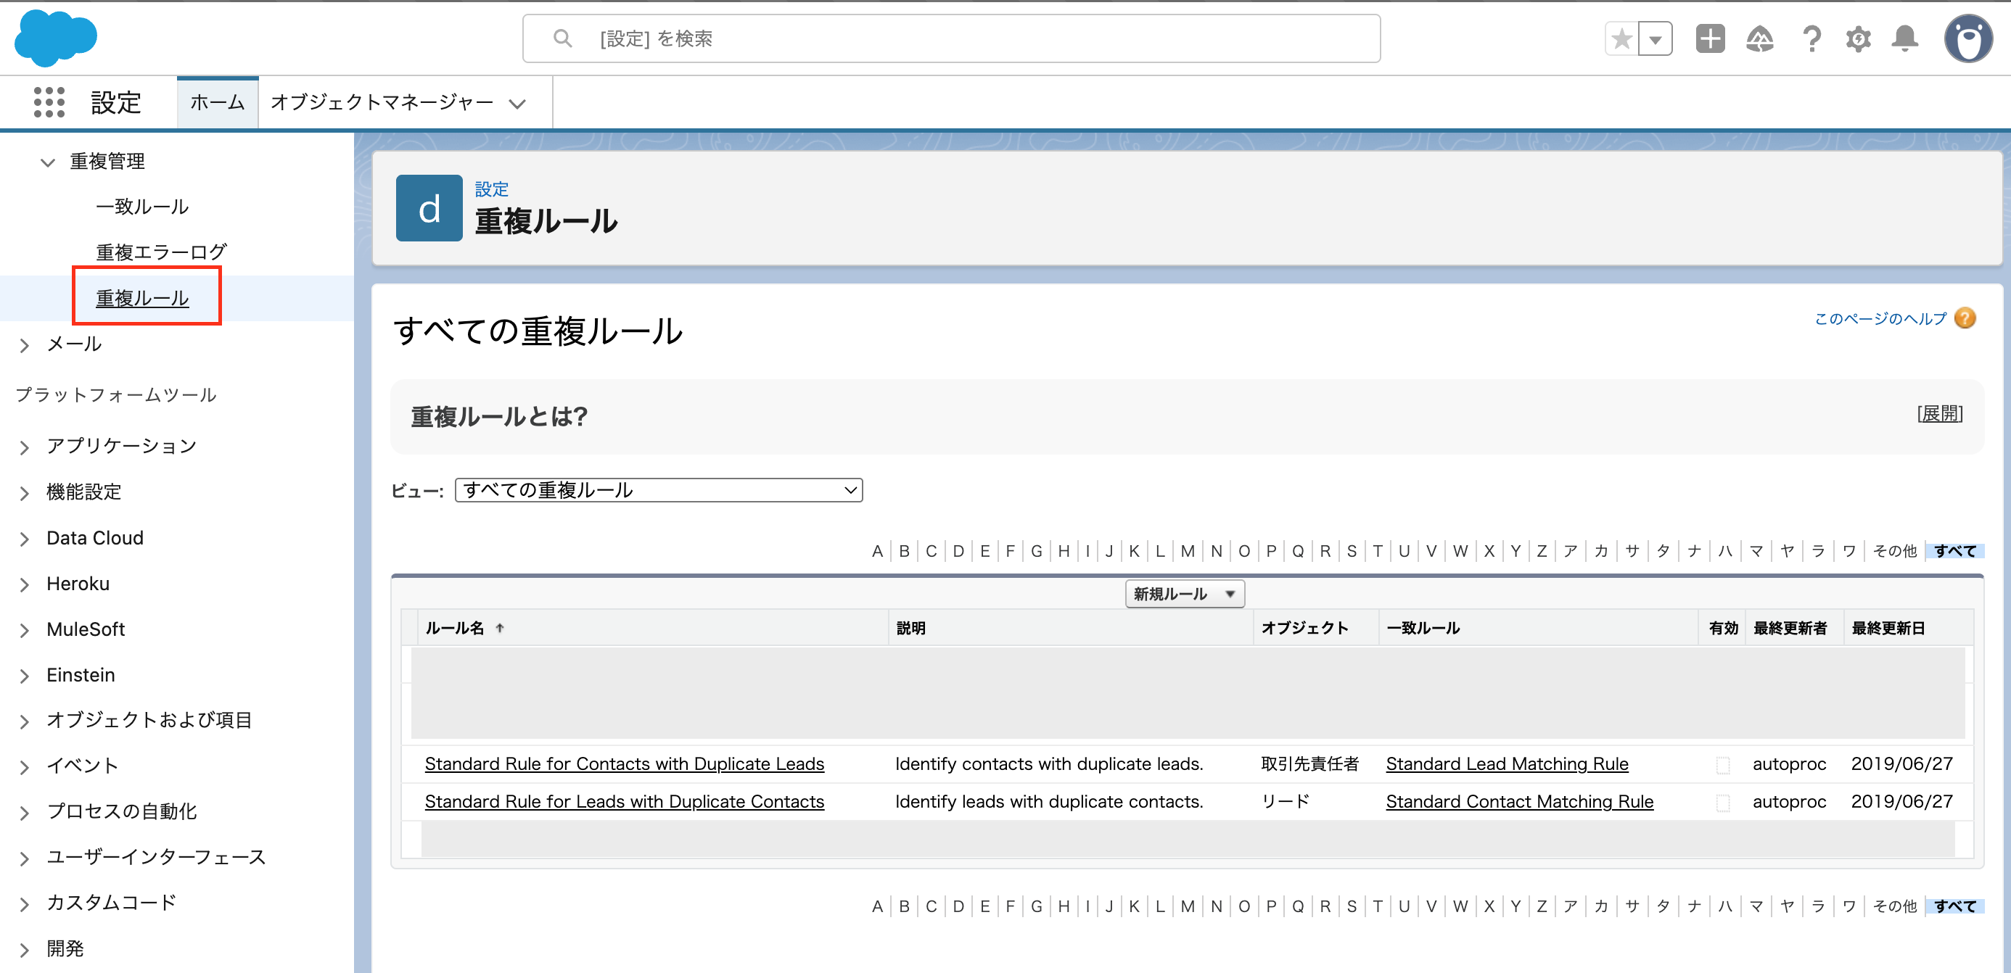Open the ビュー dropdown すべての重複ルール
The height and width of the screenshot is (973, 2011).
(x=658, y=490)
